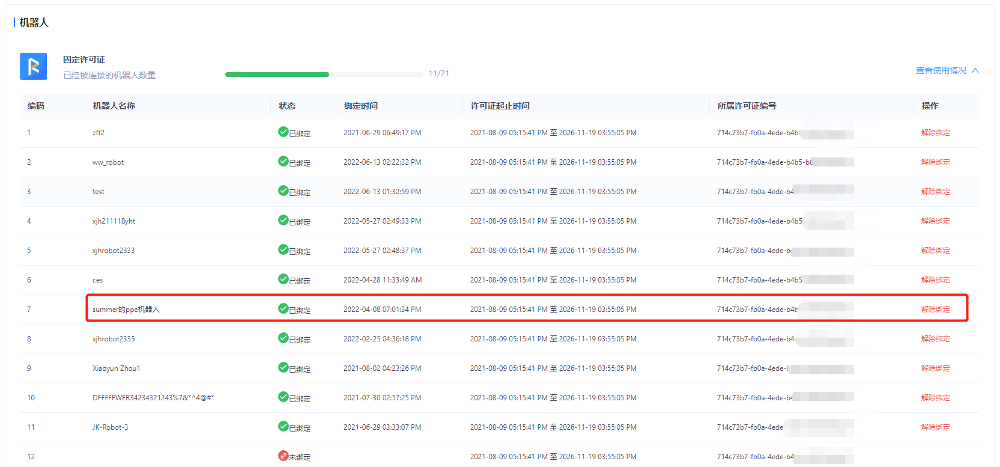Viewport: 1000px width, 467px height.
Task: Select robot name summer的ppe机器人
Action: click(126, 310)
